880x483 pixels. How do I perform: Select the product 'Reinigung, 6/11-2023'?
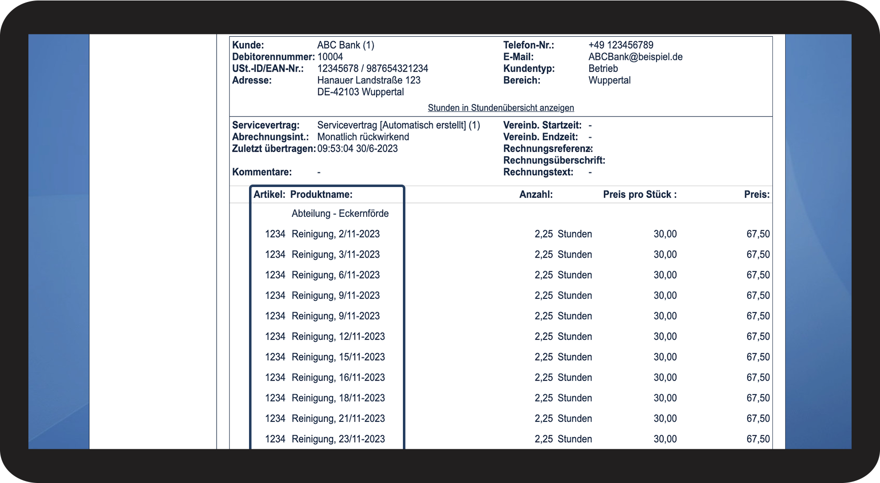[336, 275]
